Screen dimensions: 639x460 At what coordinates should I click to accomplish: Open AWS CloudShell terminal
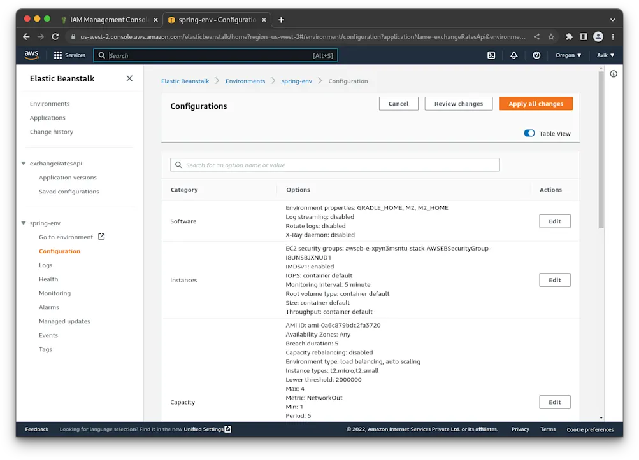[x=491, y=55]
